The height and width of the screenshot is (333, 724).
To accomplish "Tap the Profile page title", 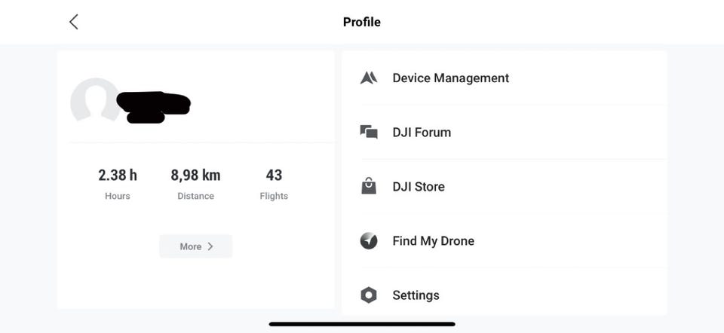I will pos(362,22).
